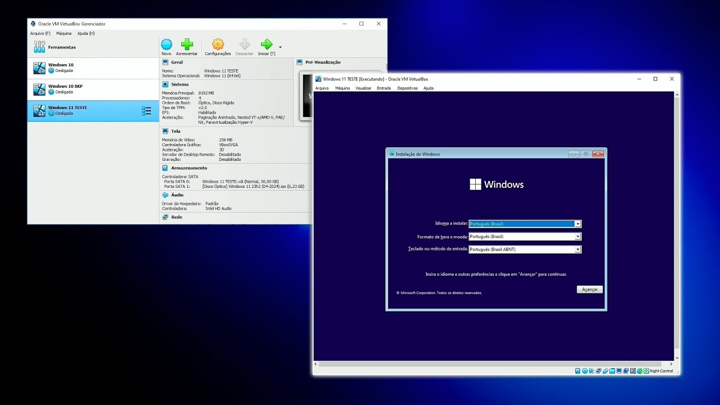Open the Armazenamento section heading link
This screenshot has width=720, height=405.
click(189, 168)
